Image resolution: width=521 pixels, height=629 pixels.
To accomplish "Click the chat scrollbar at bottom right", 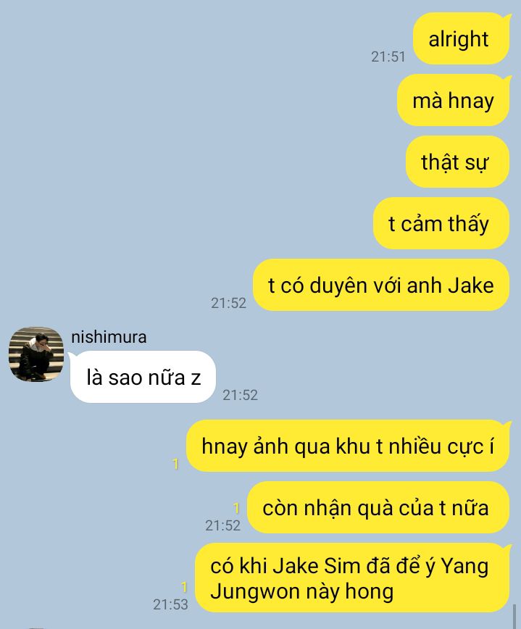I will [514, 616].
